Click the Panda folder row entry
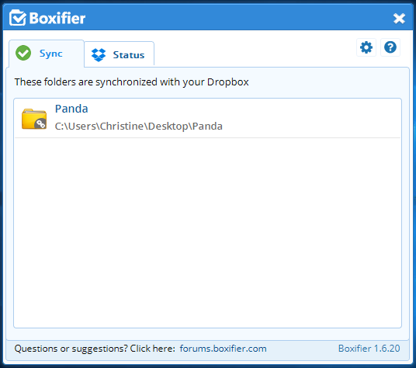The image size is (416, 368). point(207,118)
